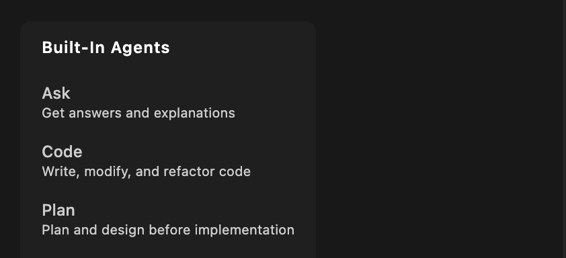Pick the agent that designs before implementation

coord(168,220)
